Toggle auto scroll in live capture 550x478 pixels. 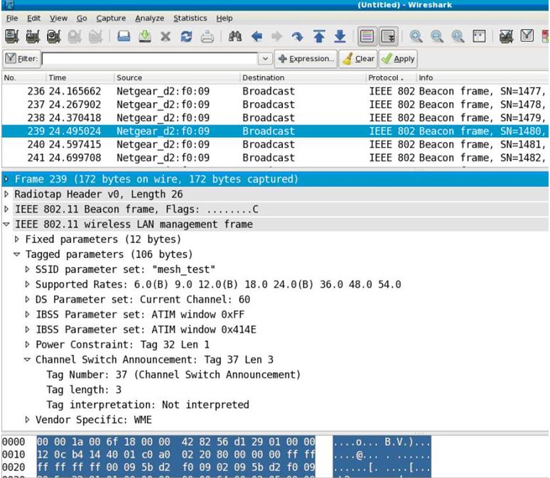(388, 36)
